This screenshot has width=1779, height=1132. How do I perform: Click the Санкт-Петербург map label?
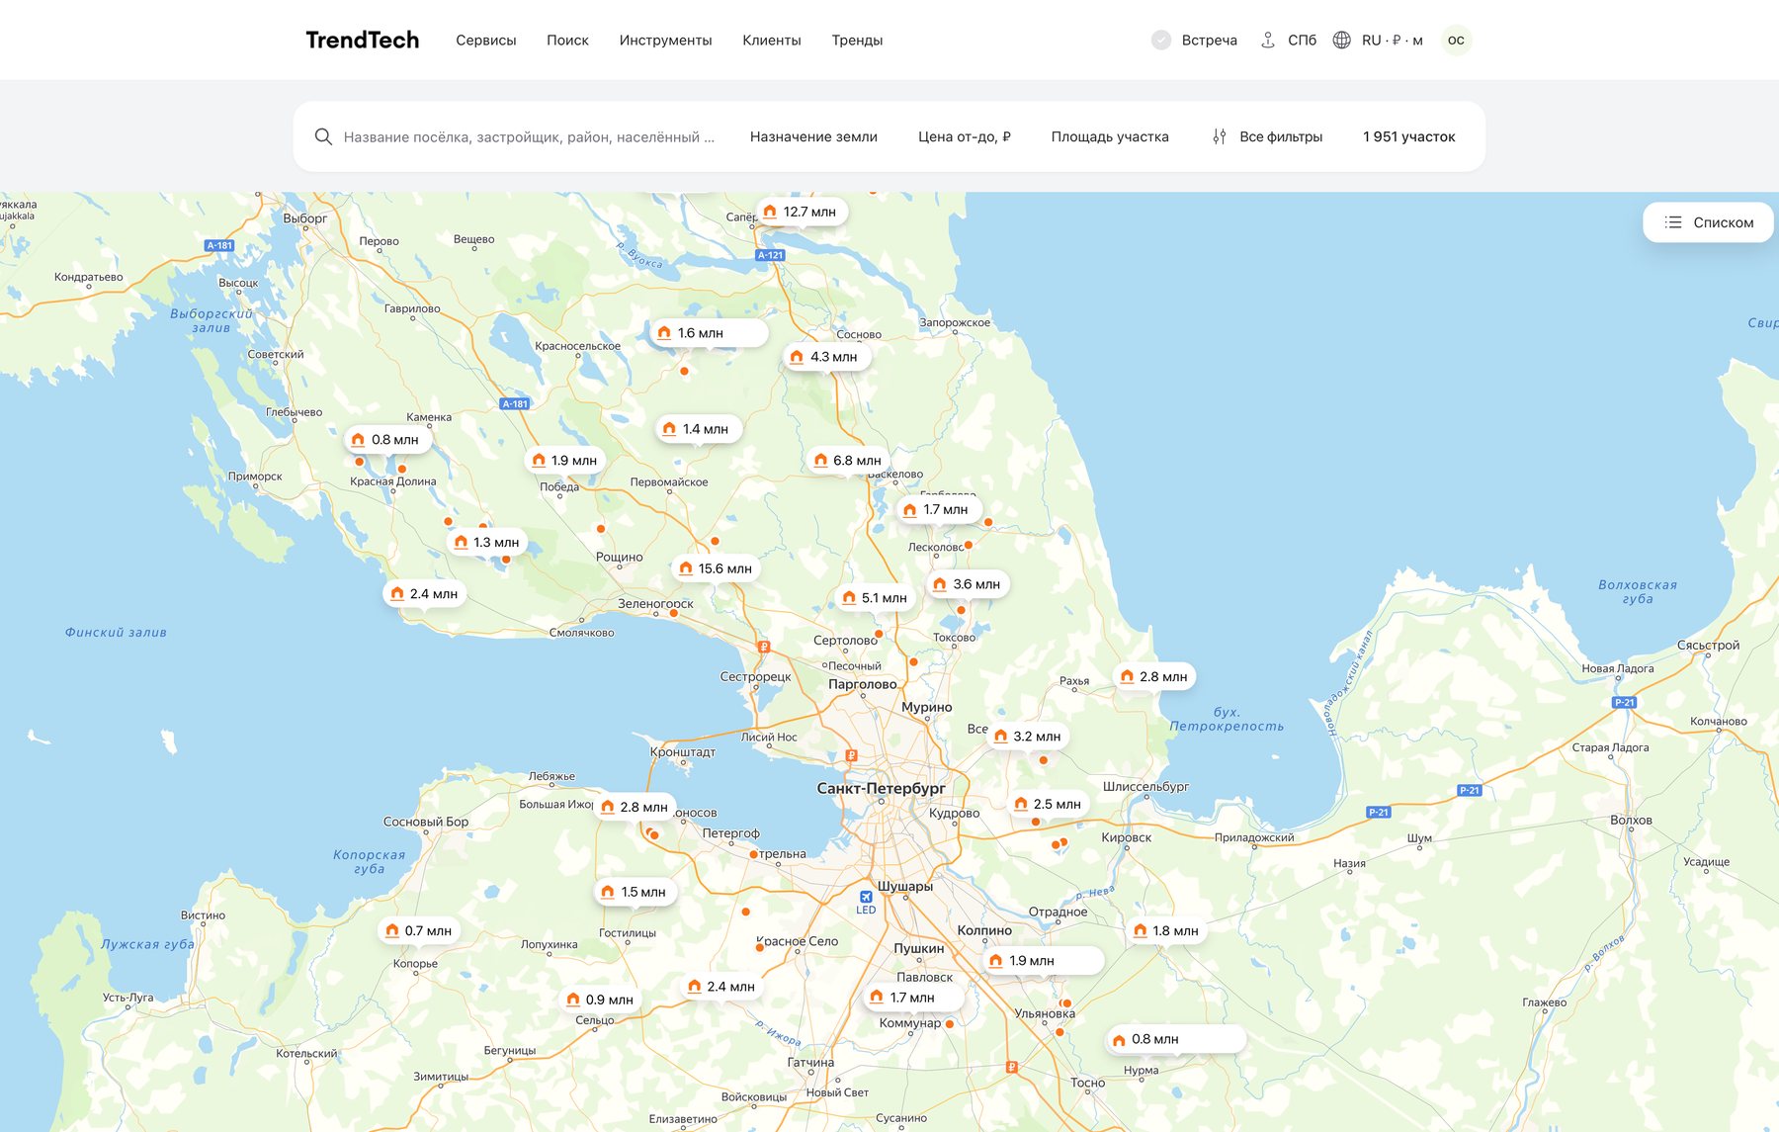coord(881,788)
